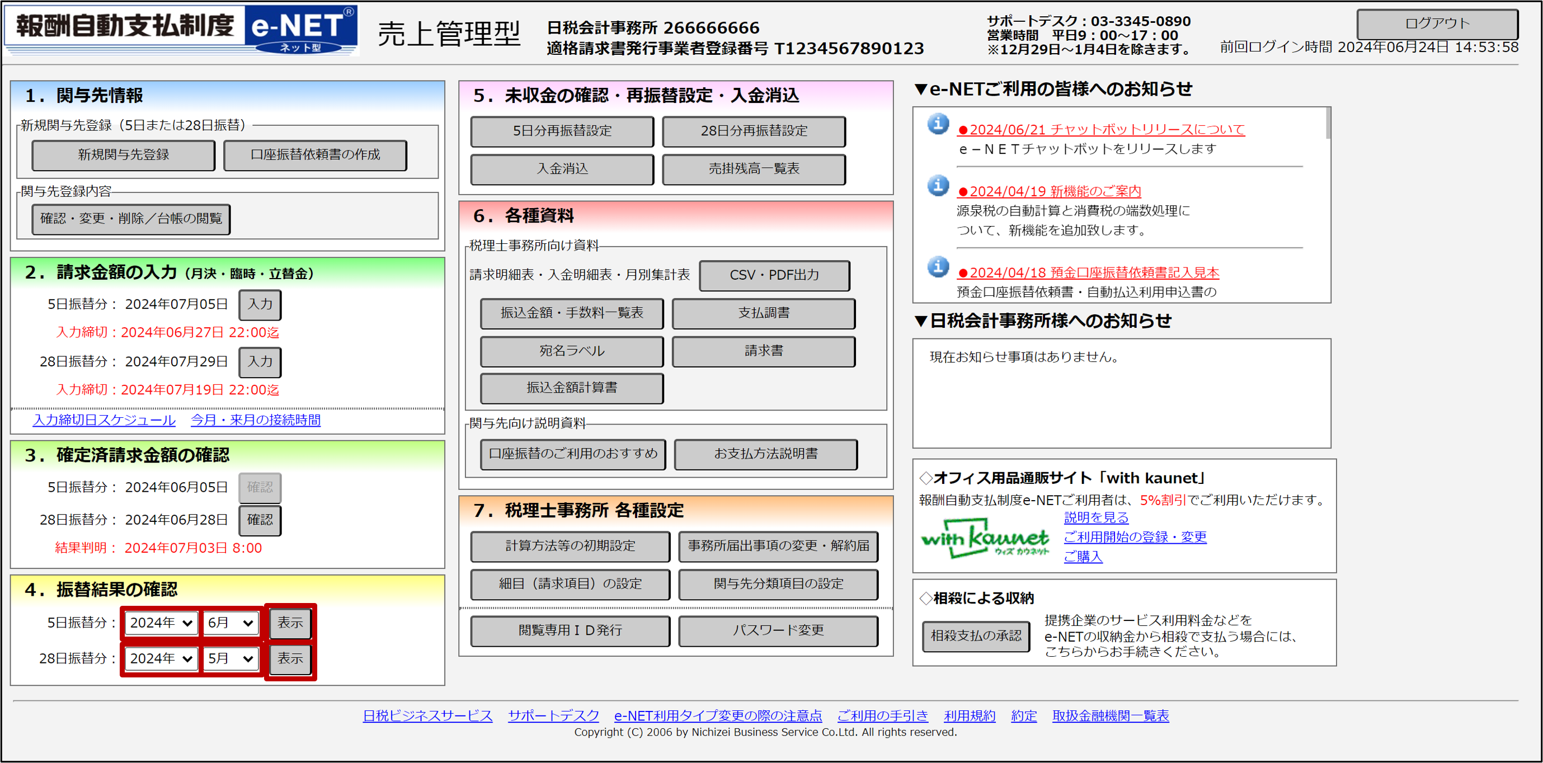Click 相殺支払の承認 button

click(x=976, y=636)
